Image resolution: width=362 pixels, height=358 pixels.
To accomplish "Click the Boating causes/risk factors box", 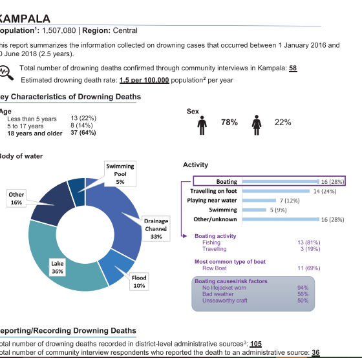I will tap(253, 294).
